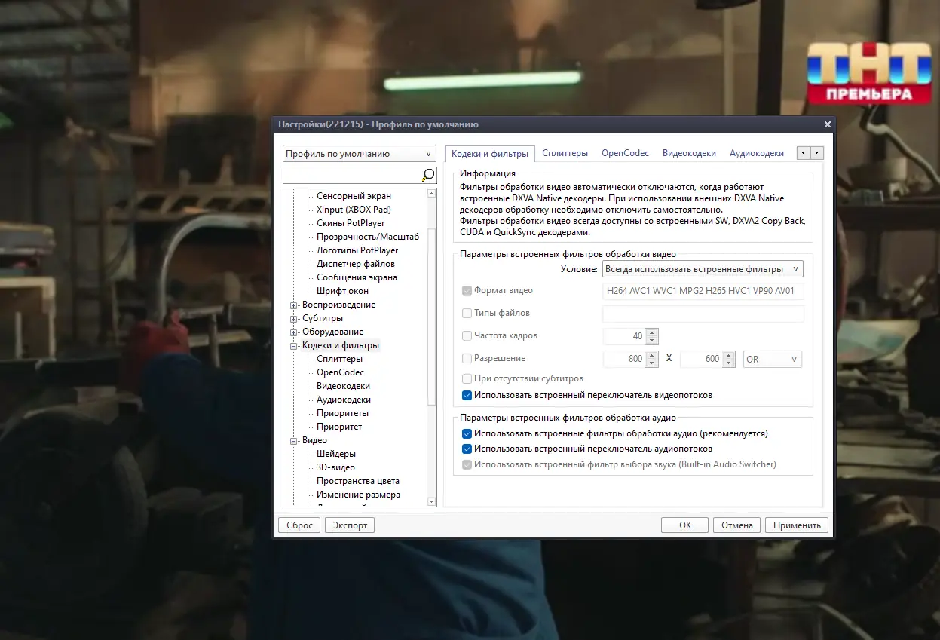The height and width of the screenshot is (640, 940).
Task: Decrease resolution width 800 with down arrow
Action: [652, 363]
